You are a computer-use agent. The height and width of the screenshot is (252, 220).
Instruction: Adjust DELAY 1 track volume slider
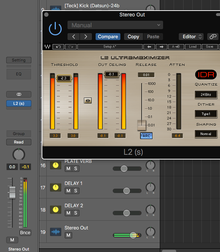(x=127, y=191)
